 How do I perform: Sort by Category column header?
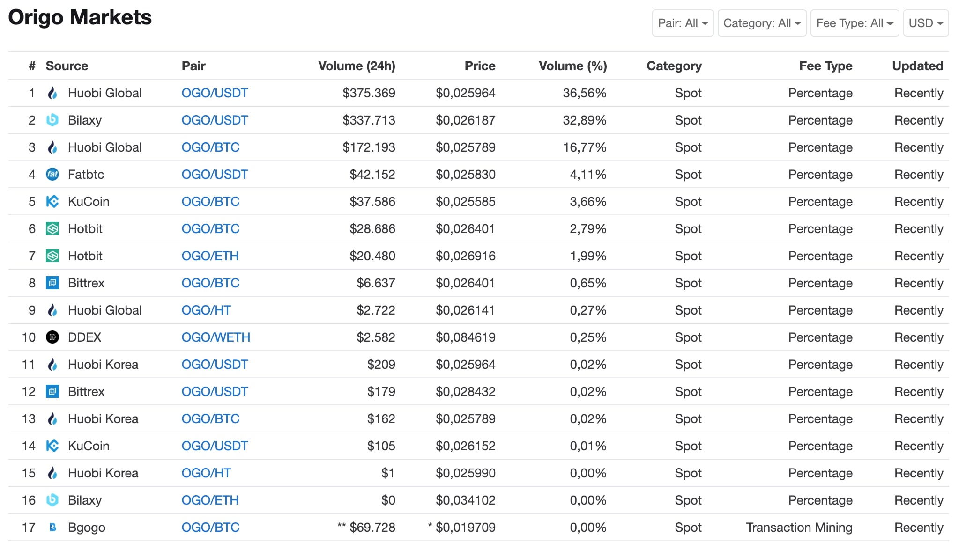pyautogui.click(x=674, y=66)
